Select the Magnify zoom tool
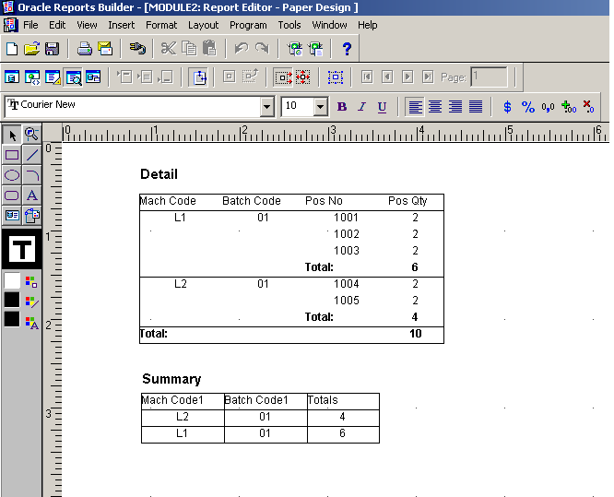Image resolution: width=614 pixels, height=497 pixels. [32, 136]
